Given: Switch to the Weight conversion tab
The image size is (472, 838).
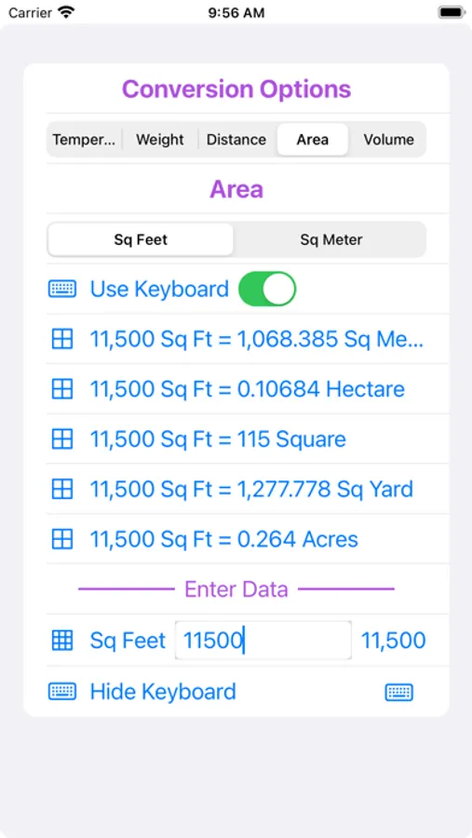Looking at the screenshot, I should click(x=160, y=140).
